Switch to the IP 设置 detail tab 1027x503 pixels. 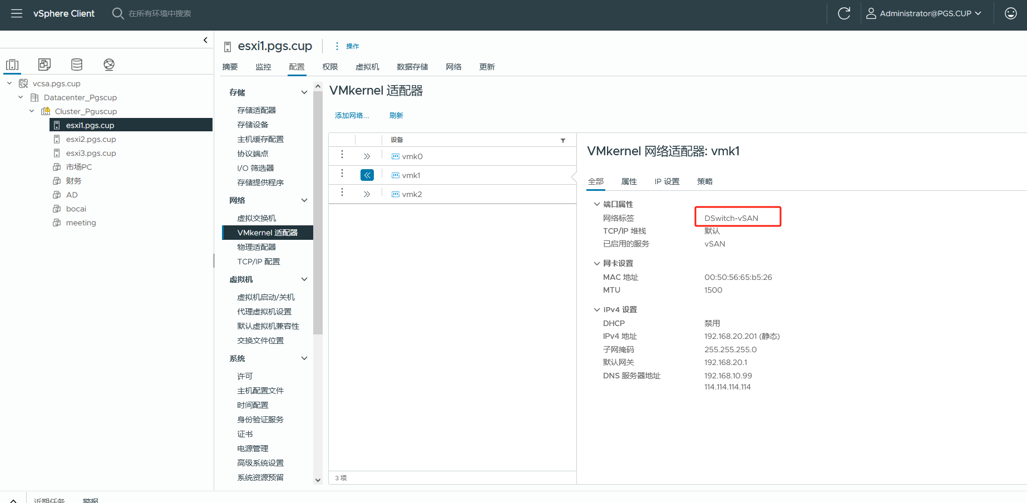tap(666, 181)
